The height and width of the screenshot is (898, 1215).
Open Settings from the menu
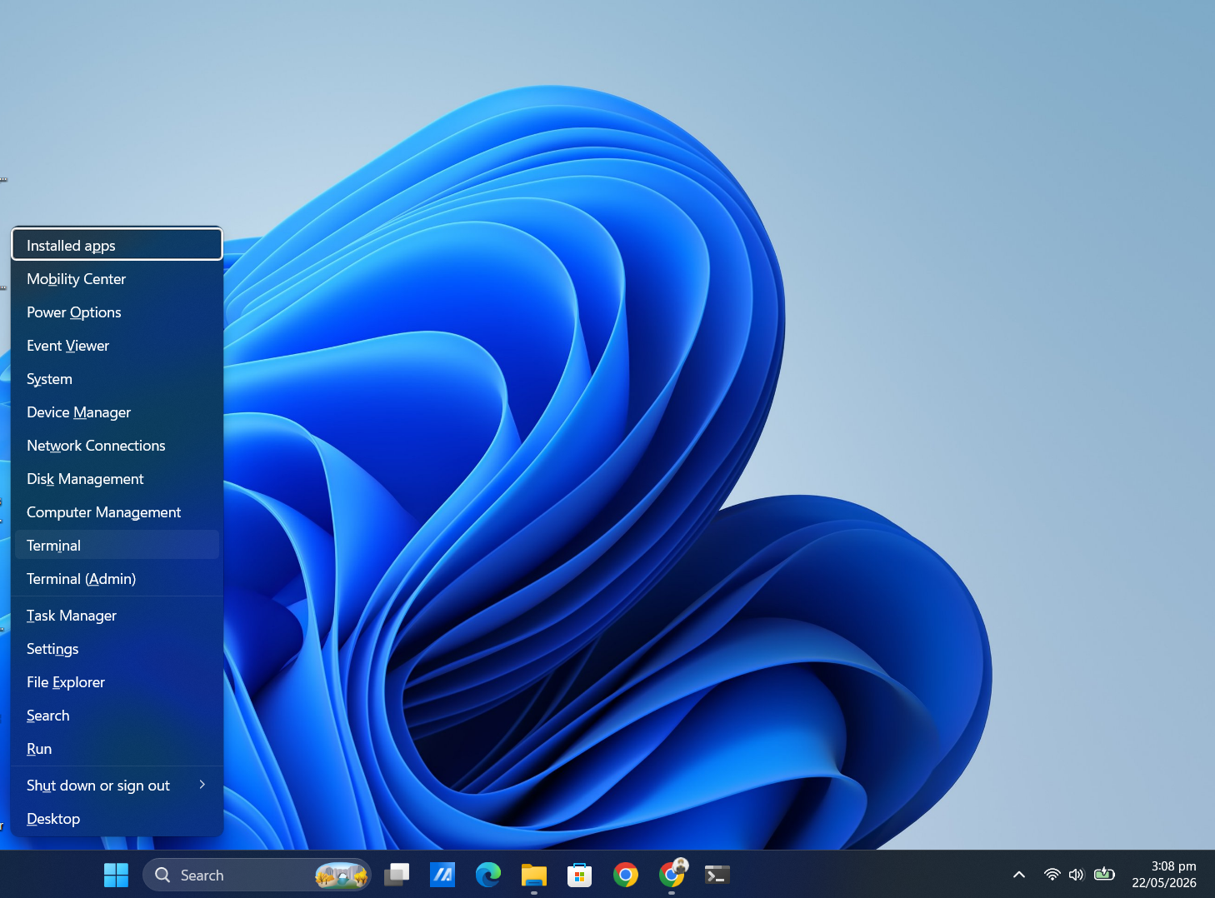(x=117, y=649)
